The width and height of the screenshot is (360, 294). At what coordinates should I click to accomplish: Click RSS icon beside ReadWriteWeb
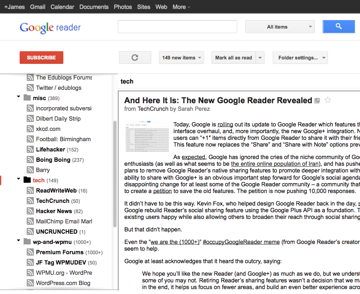tap(30, 190)
